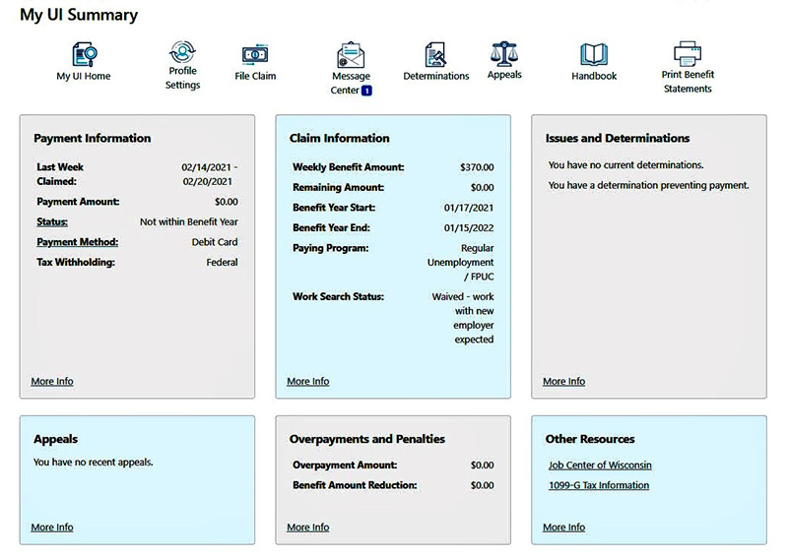View More Info in Other Resources panel
This screenshot has width=788, height=559.
click(x=564, y=528)
